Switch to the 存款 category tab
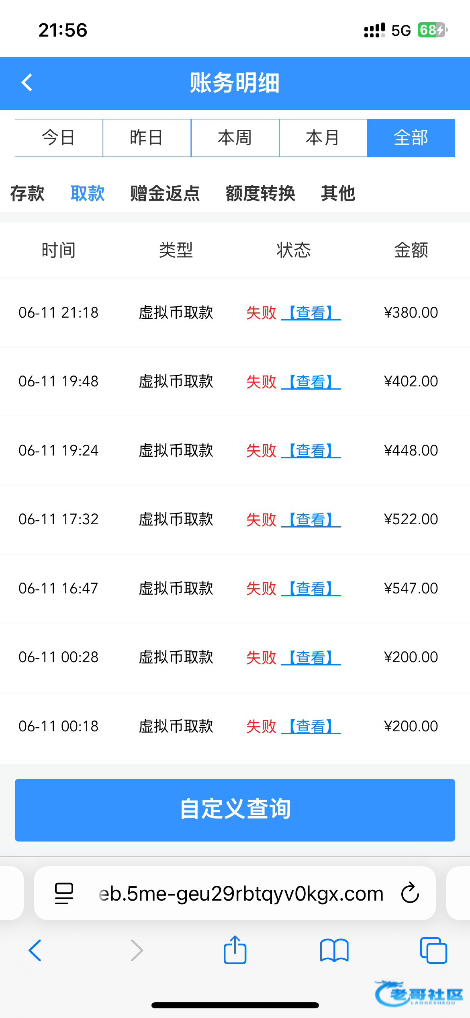The width and height of the screenshot is (470, 1018). (27, 193)
